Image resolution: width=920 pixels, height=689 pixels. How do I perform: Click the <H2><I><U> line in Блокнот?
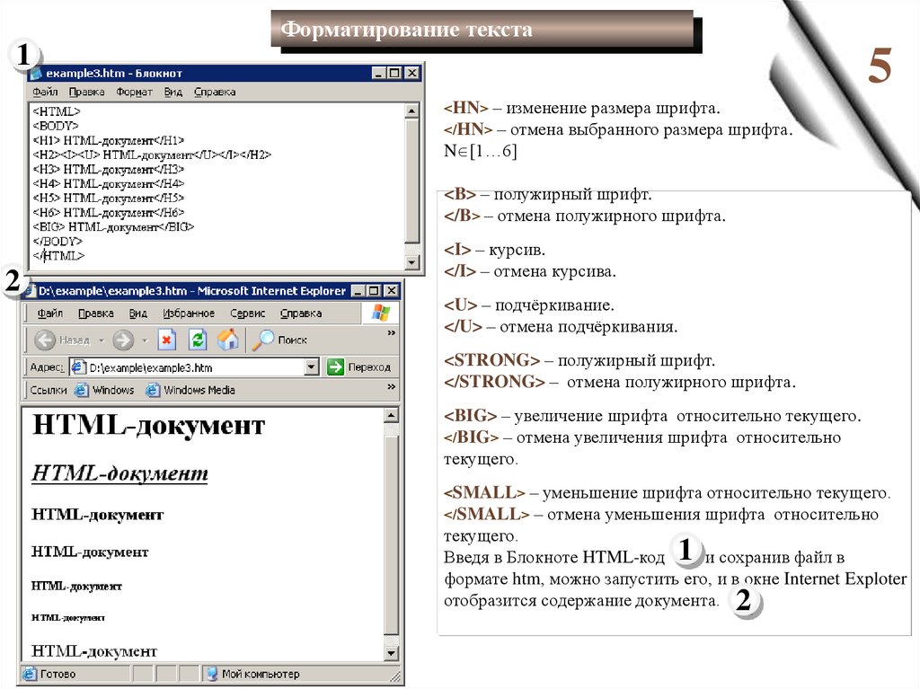152,155
